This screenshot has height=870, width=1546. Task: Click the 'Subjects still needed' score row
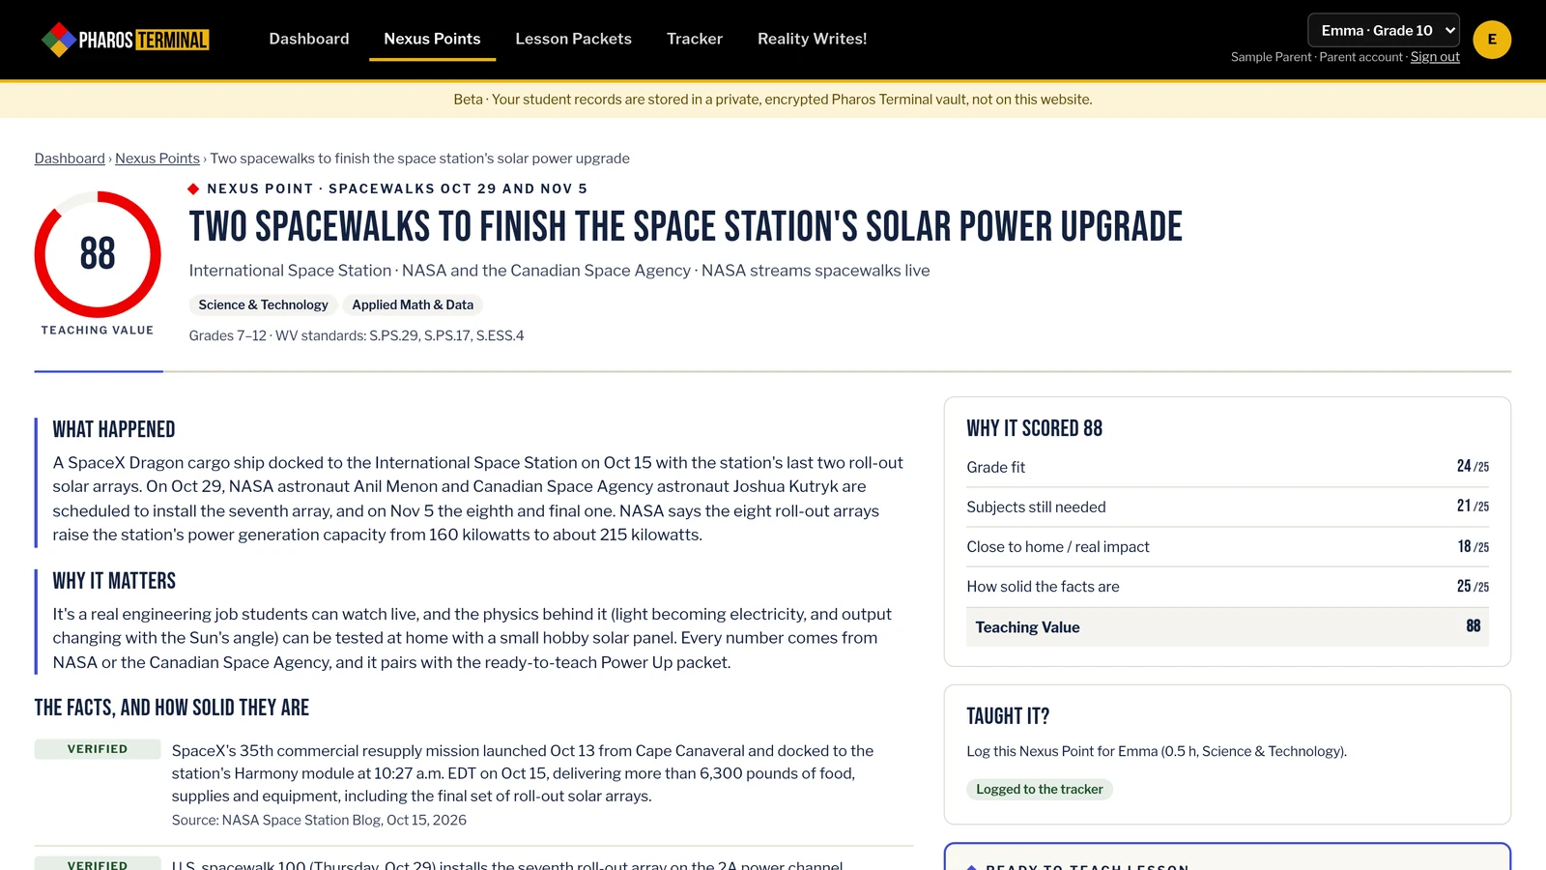coord(1227,507)
